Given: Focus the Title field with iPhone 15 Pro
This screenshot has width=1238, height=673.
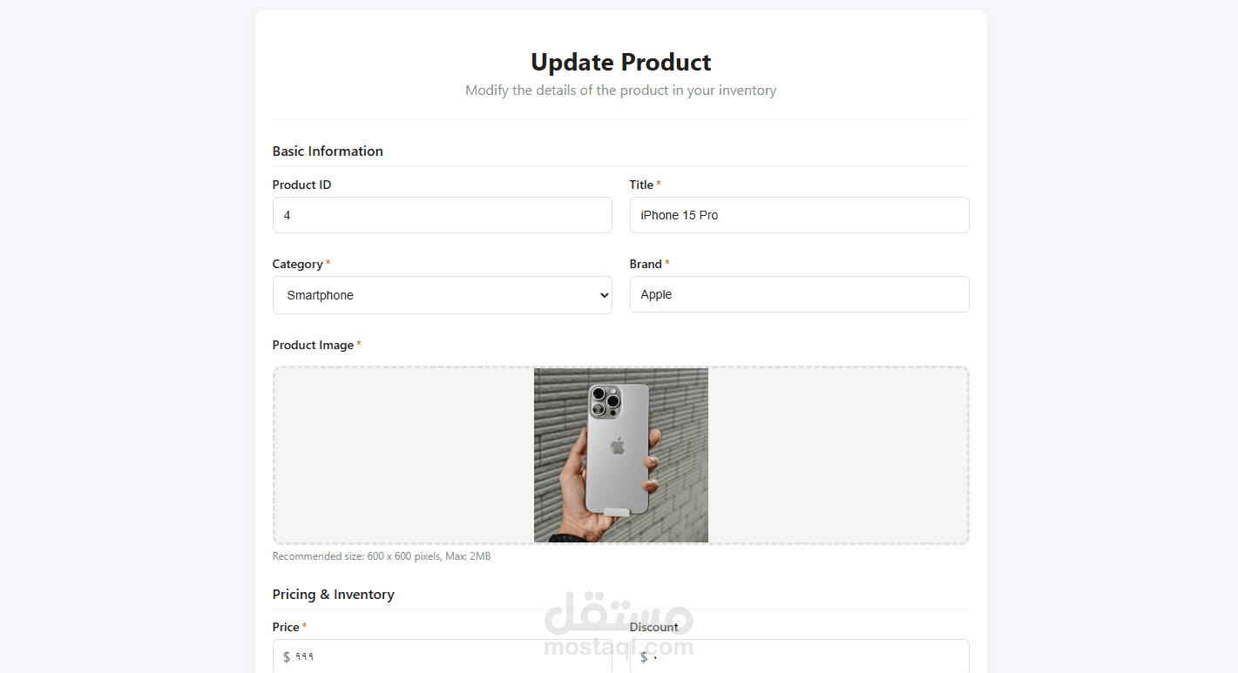Looking at the screenshot, I should [800, 215].
